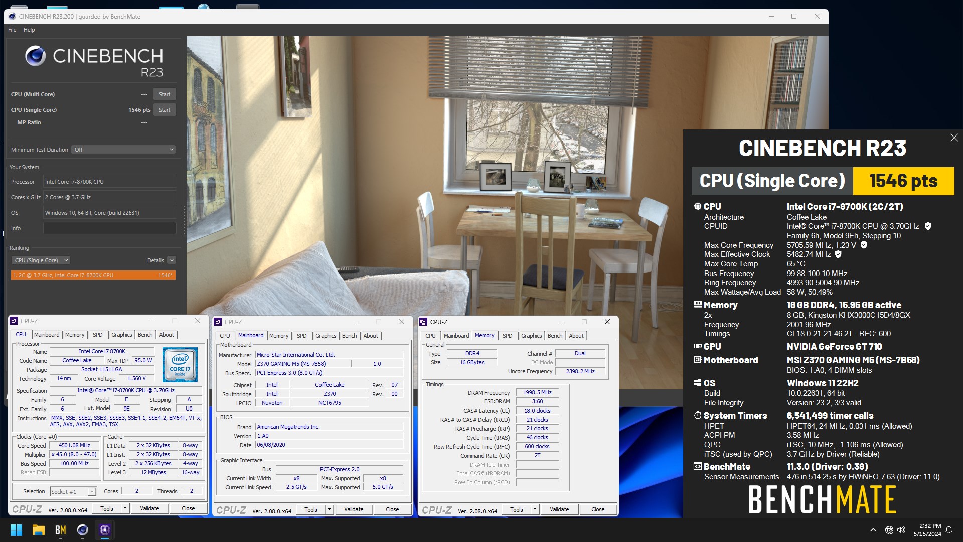Image resolution: width=963 pixels, height=542 pixels.
Task: Click Intel Core i7 badge in CPU-Z
Action: [180, 365]
